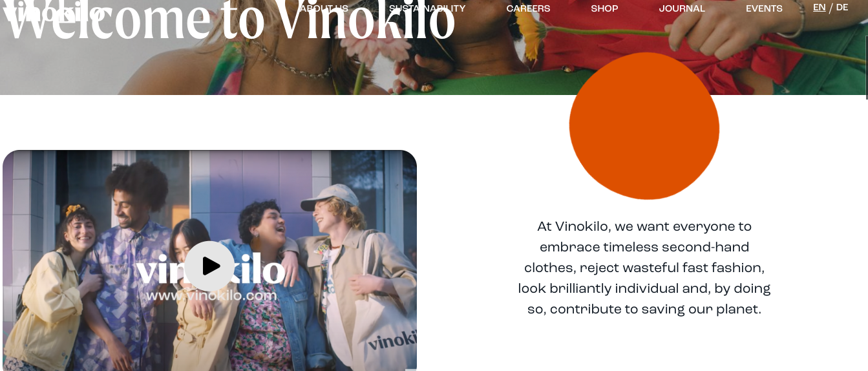Go to the Sustainability section
The height and width of the screenshot is (371, 868).
[x=427, y=8]
